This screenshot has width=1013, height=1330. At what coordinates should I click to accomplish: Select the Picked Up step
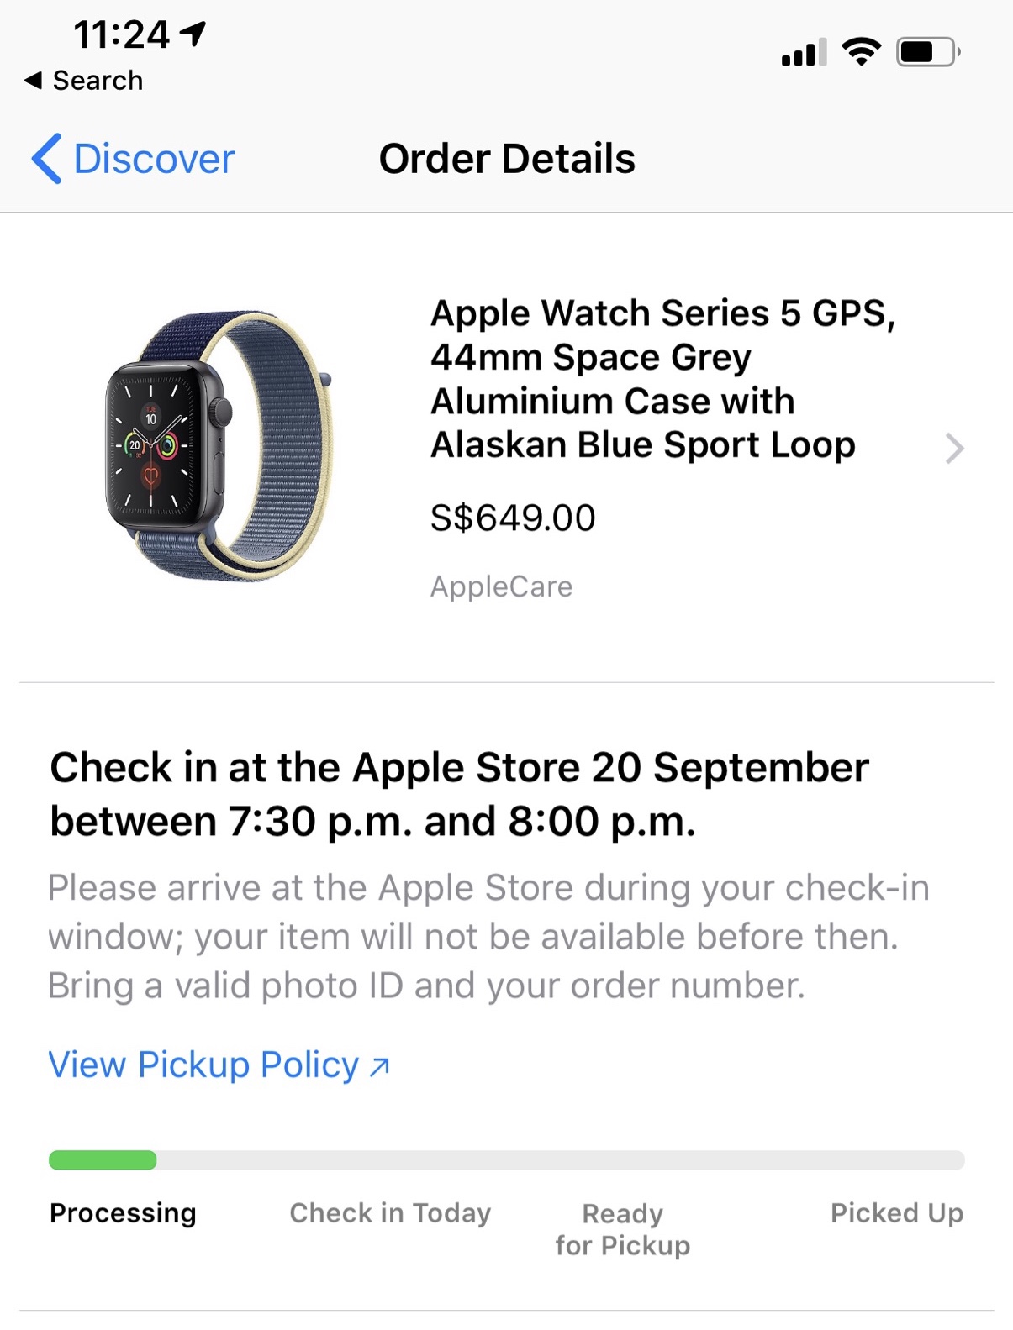click(x=896, y=1213)
